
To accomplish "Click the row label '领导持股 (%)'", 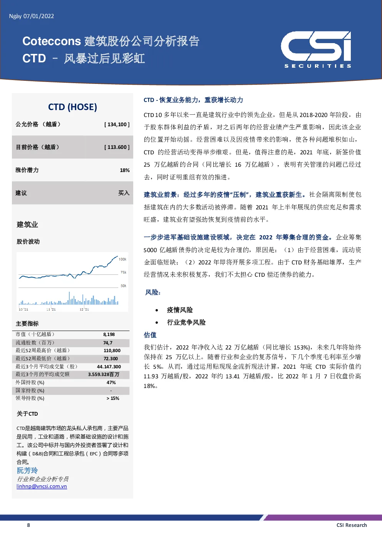I will (x=30, y=398).
